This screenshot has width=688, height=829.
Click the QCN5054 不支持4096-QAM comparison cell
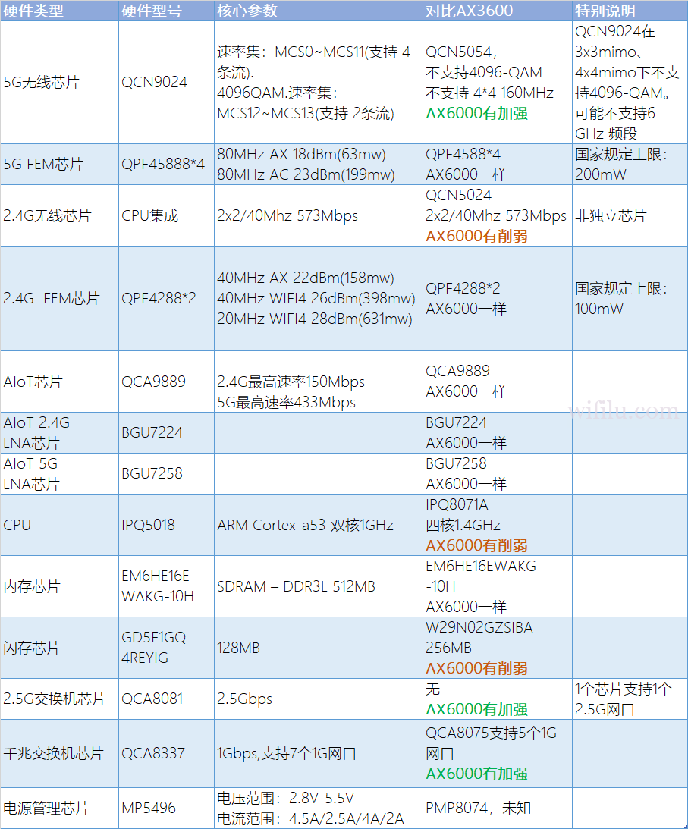(498, 83)
